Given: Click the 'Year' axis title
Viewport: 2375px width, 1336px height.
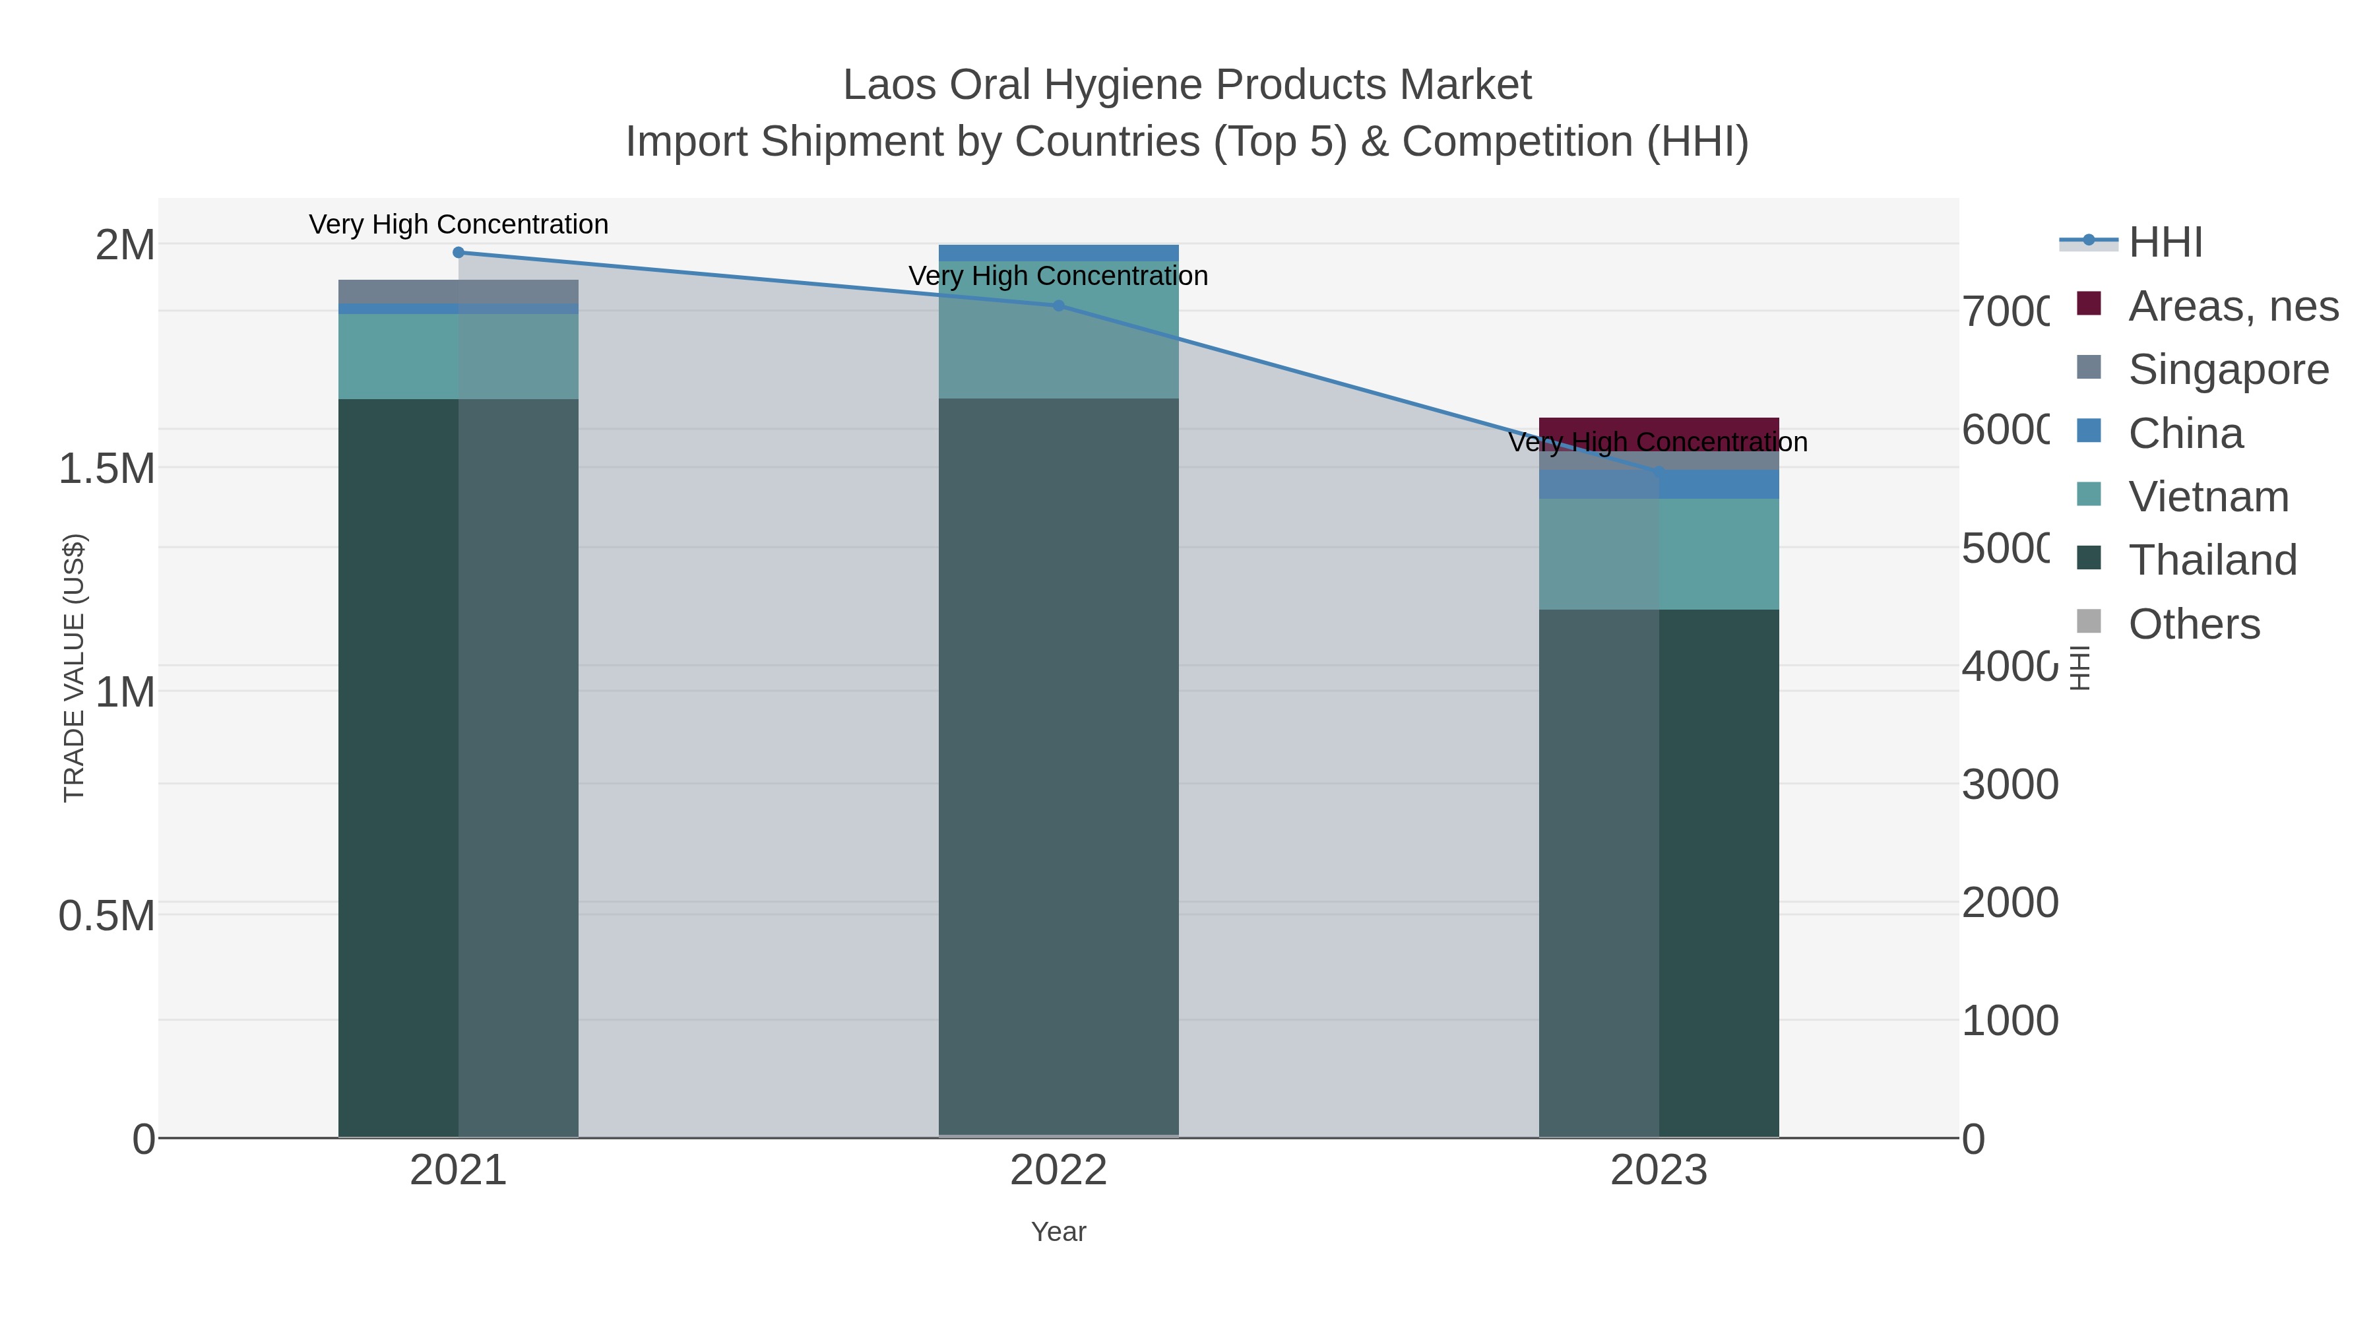Looking at the screenshot, I should pyautogui.click(x=1058, y=1232).
